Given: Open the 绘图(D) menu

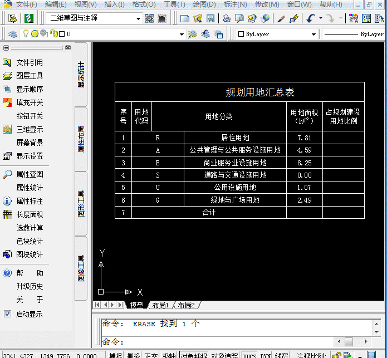Looking at the screenshot, I should (x=204, y=4).
